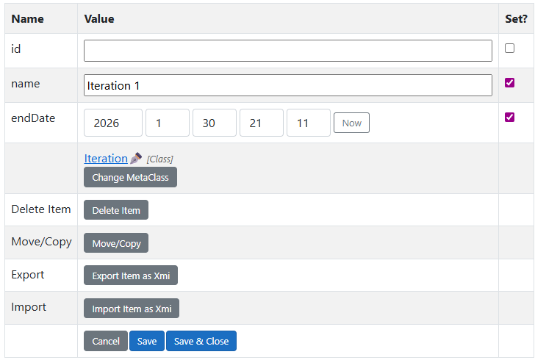
Task: Click Import Item as Xmi
Action: 132,309
